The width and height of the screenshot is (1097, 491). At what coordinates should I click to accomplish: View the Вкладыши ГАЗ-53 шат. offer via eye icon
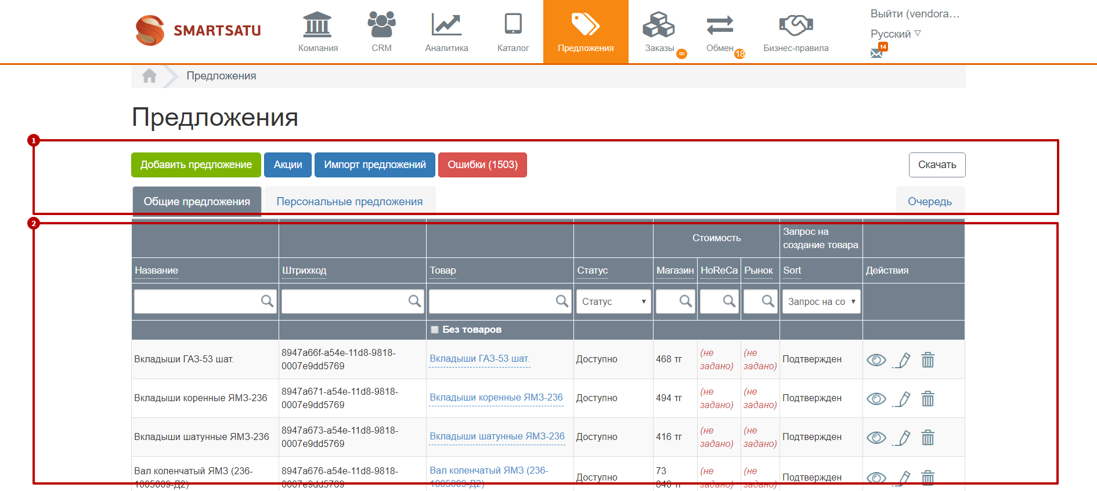876,360
